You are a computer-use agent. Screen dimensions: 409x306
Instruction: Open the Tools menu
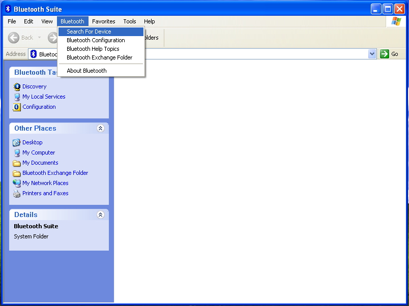(x=130, y=21)
